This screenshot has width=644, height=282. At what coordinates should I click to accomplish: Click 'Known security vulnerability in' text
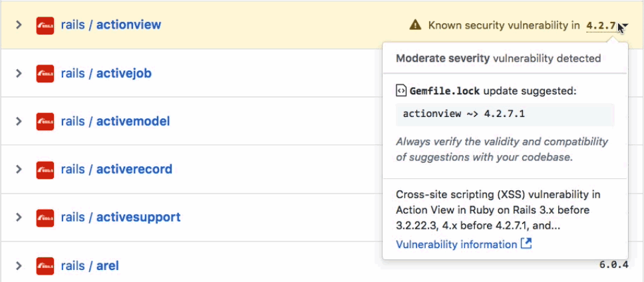point(504,25)
